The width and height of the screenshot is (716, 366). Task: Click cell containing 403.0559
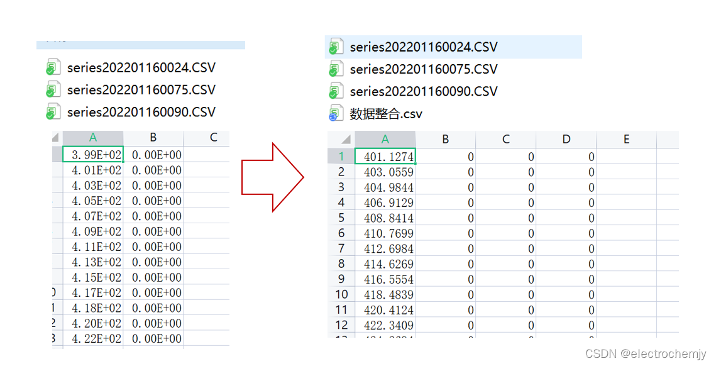[385, 172]
